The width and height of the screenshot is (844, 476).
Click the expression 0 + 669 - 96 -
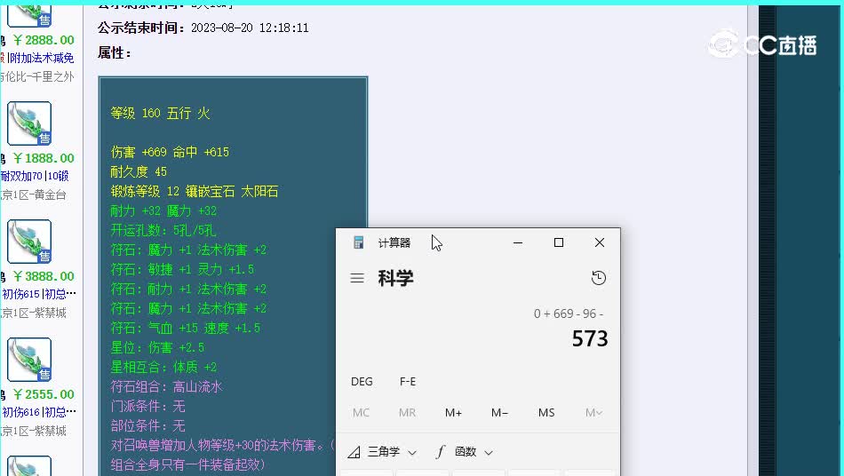(x=569, y=313)
